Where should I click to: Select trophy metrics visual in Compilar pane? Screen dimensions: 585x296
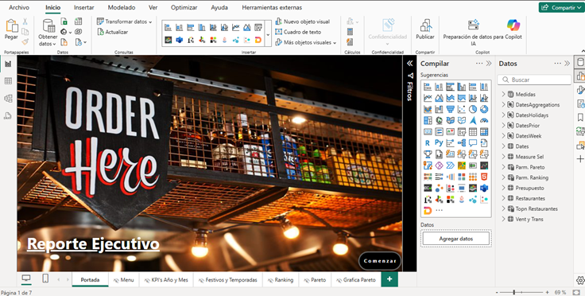tap(428, 154)
